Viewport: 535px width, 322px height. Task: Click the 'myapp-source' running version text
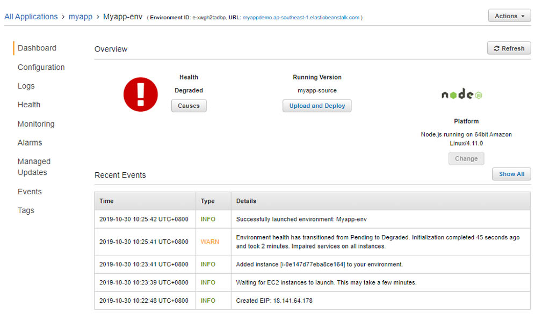pos(317,90)
